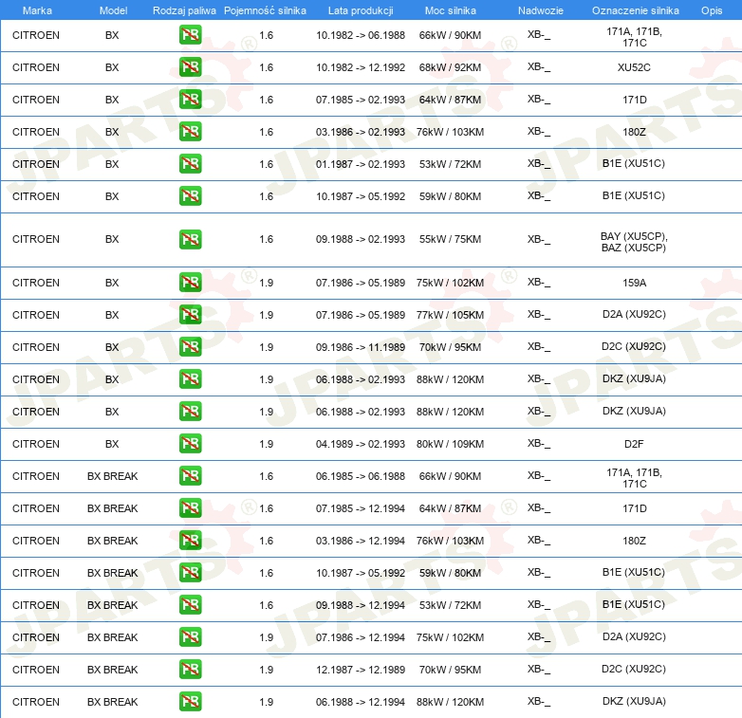
Task: Select the 159A engine code cell
Action: [634, 283]
